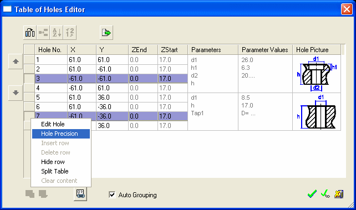Select the row header of hole 5
This screenshot has width=356, height=210.
[29, 98]
